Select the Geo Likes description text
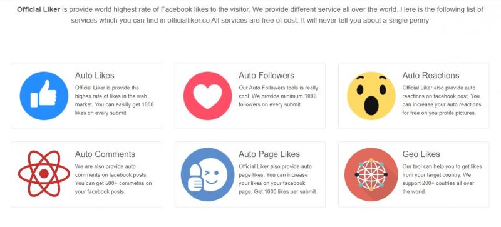 pyautogui.click(x=442, y=179)
